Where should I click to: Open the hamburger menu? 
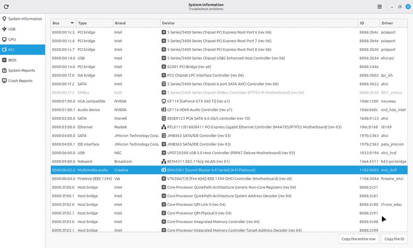tap(379, 7)
